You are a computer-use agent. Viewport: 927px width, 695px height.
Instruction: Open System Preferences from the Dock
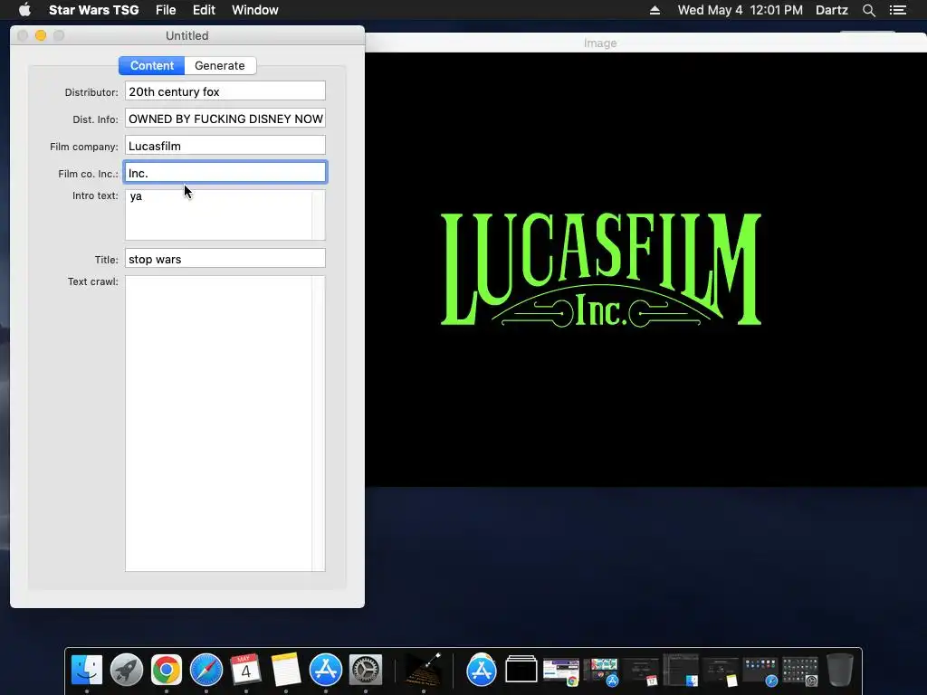pyautogui.click(x=366, y=671)
